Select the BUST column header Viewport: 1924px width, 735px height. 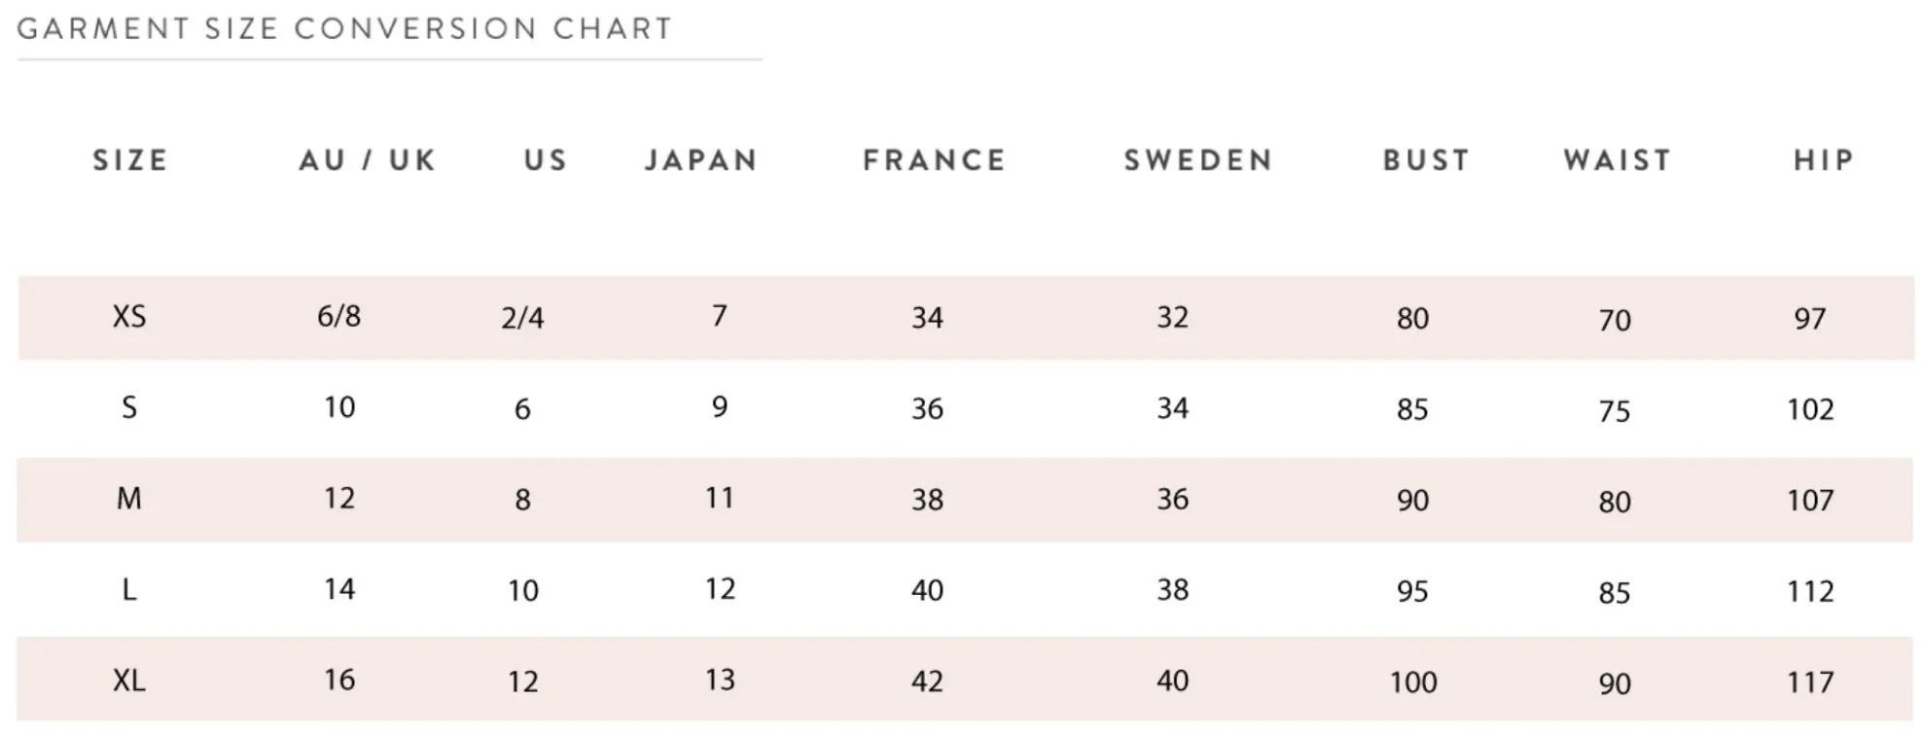[x=1427, y=160]
